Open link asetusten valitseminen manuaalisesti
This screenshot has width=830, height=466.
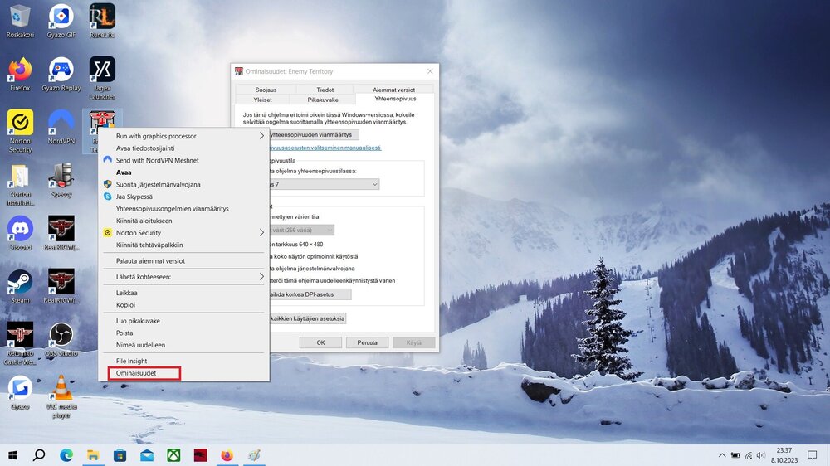(325, 148)
